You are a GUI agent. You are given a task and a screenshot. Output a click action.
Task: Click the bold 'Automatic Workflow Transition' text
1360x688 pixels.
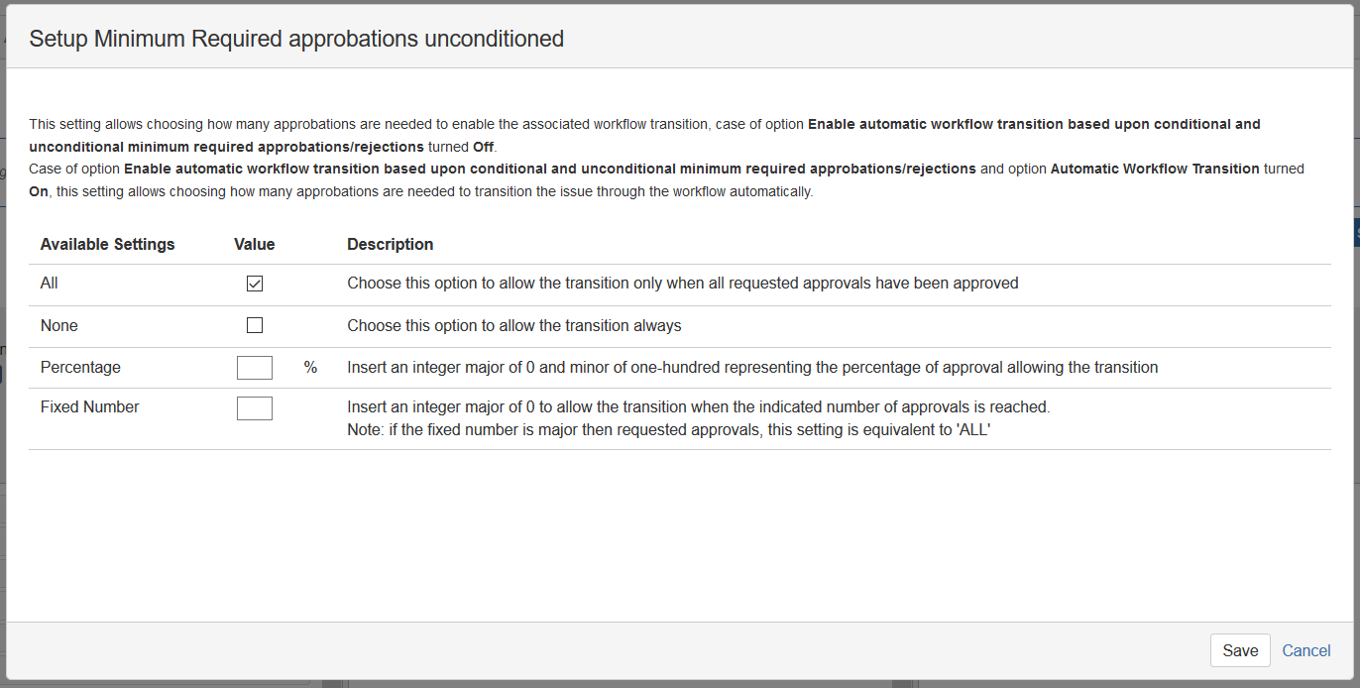pyautogui.click(x=1155, y=169)
